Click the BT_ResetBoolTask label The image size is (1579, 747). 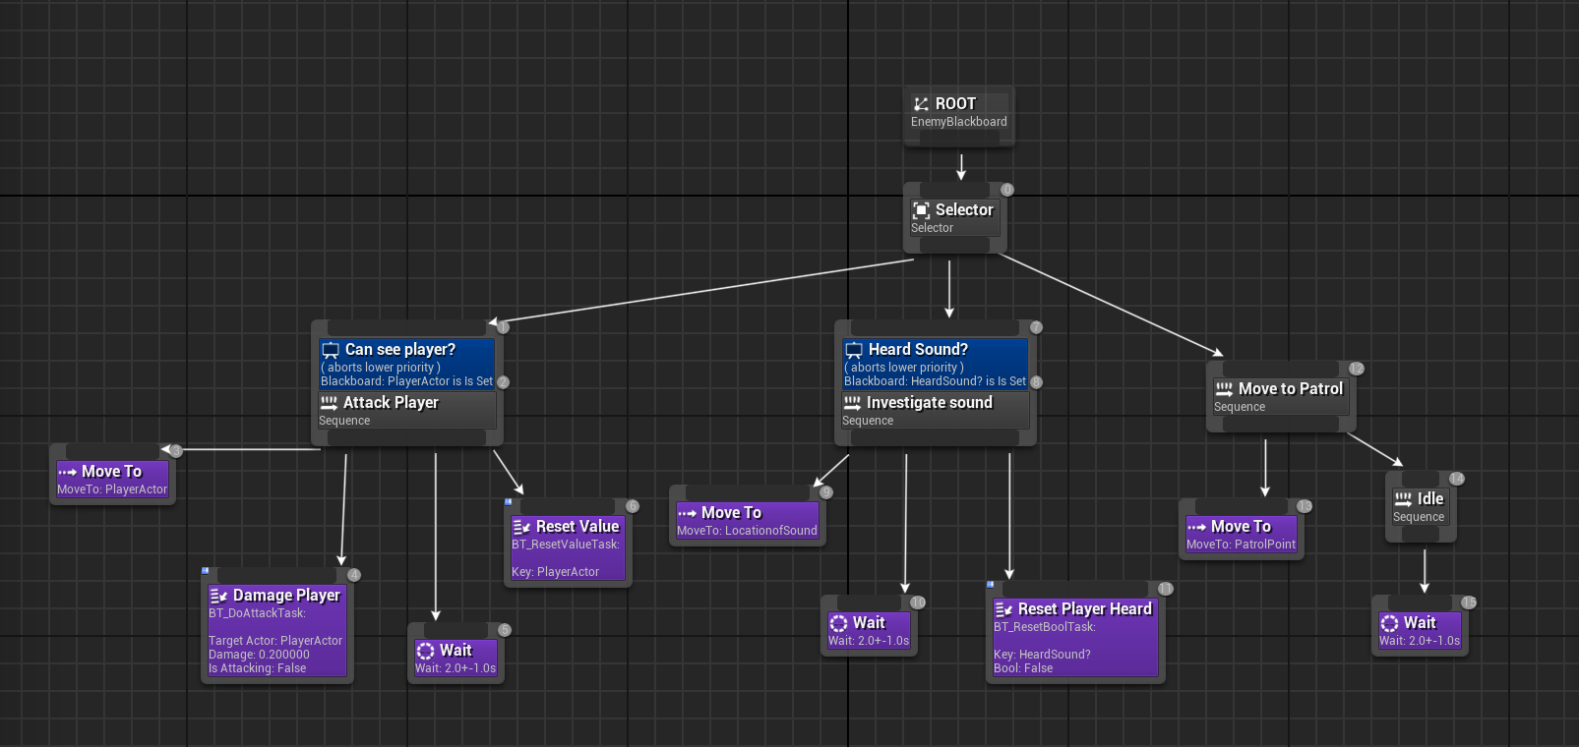pyautogui.click(x=1045, y=627)
